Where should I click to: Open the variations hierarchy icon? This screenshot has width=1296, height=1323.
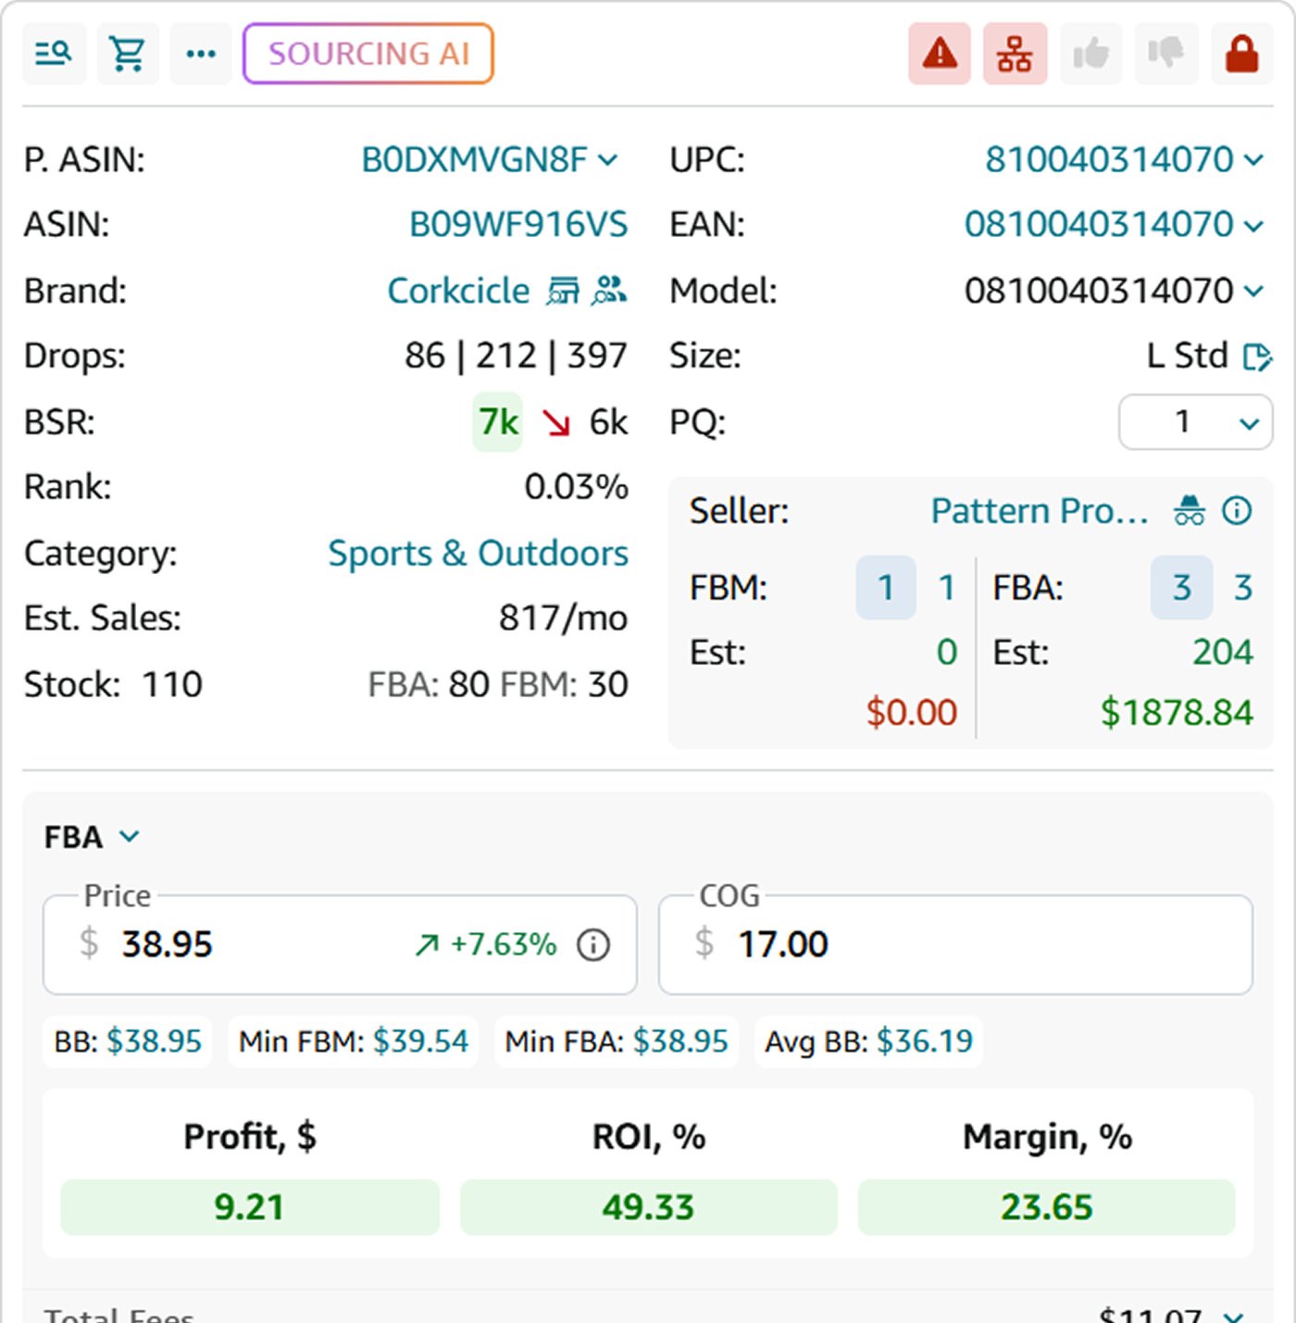click(1015, 54)
